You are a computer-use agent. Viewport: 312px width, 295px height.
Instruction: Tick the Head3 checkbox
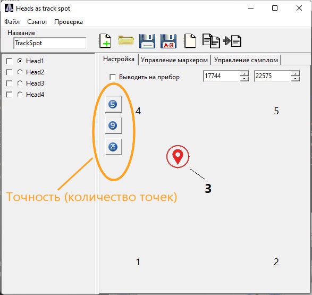9,83
